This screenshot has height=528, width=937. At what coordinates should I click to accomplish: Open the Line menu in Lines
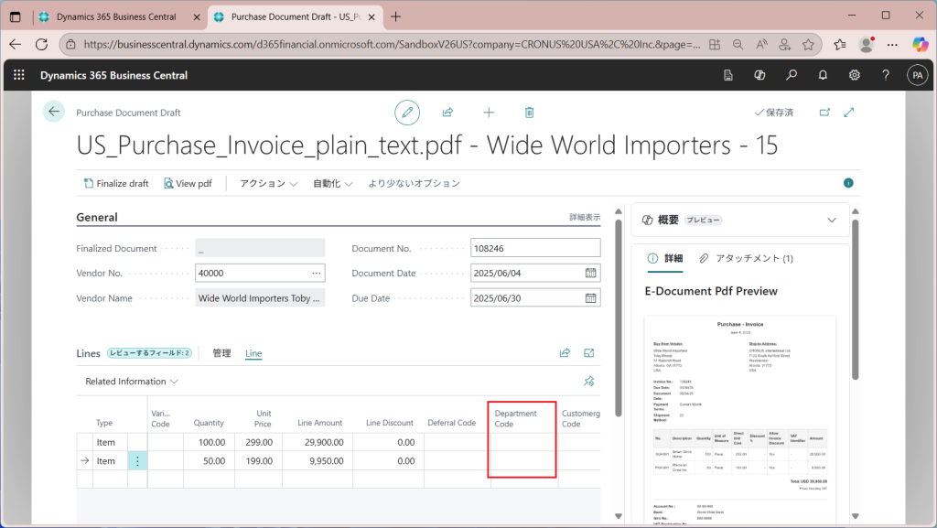click(x=253, y=353)
